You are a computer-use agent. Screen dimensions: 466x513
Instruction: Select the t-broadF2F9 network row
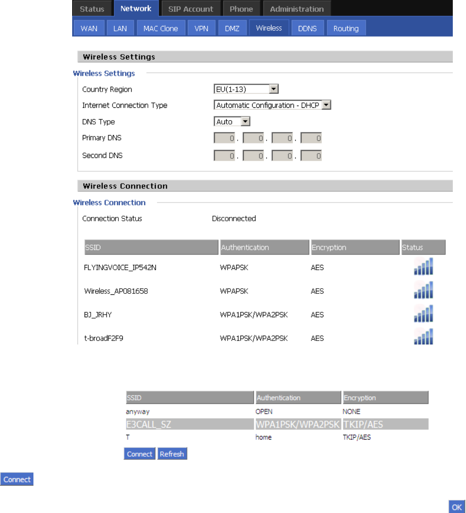[x=265, y=337]
